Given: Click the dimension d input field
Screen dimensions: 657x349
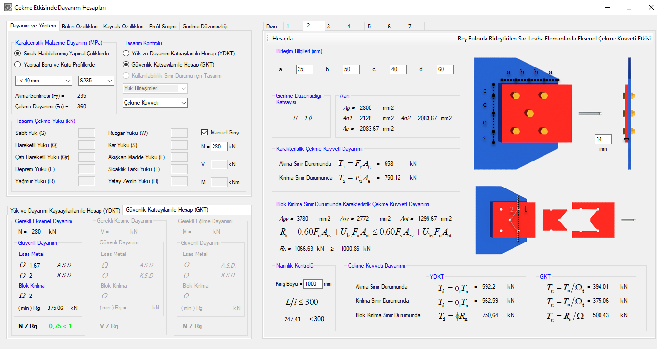Looking at the screenshot, I should click(445, 69).
